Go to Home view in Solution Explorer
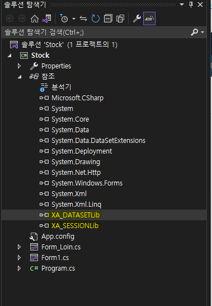Screen dimensions: 212x306 tap(35, 18)
